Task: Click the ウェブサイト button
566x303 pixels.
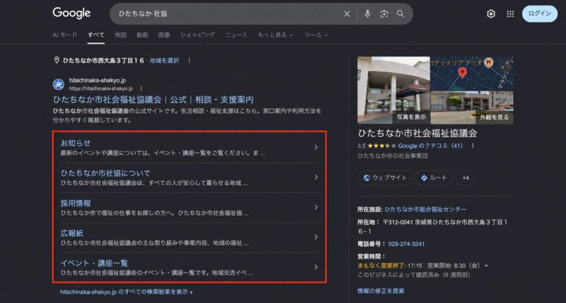Action: tap(385, 177)
